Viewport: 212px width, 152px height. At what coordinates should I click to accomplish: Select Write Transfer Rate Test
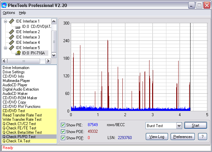[29, 119]
